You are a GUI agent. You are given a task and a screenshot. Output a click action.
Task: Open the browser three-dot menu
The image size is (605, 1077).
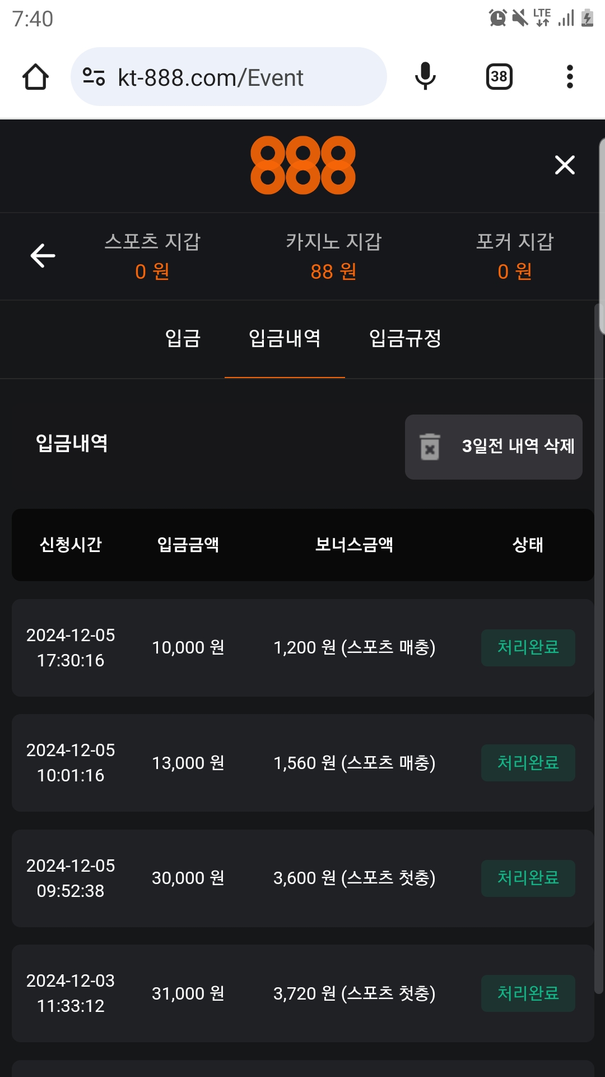pos(570,77)
